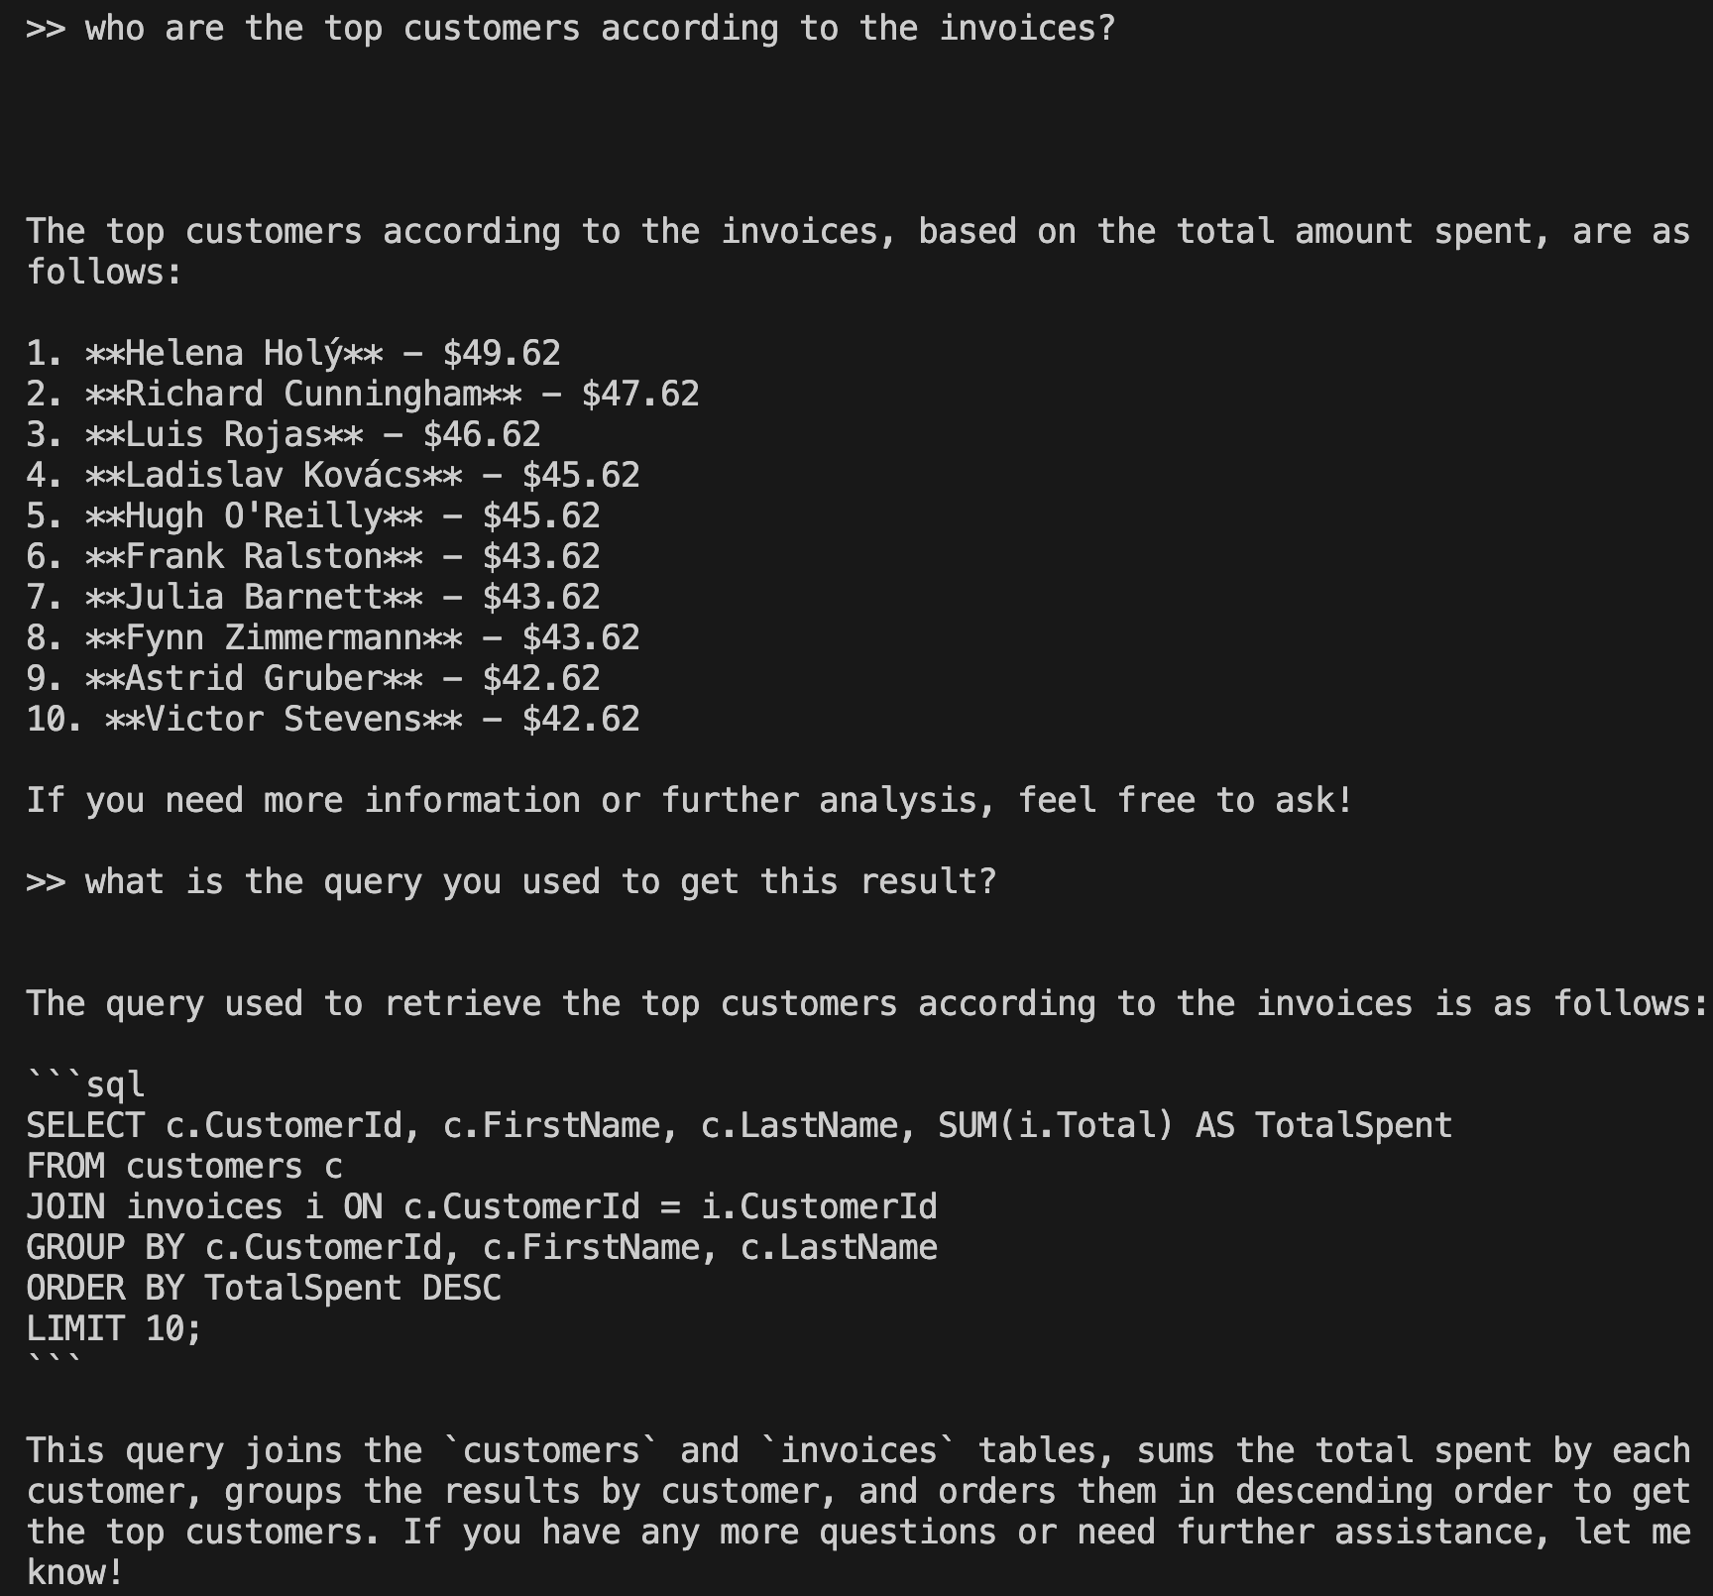Click the second prompt asking about the query
Viewport: 1713px width, 1596px height.
point(512,882)
